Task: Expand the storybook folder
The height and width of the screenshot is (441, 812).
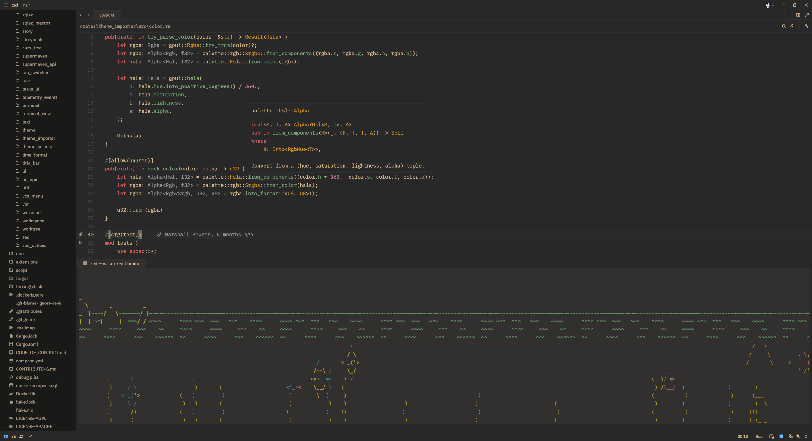Action: [38, 39]
